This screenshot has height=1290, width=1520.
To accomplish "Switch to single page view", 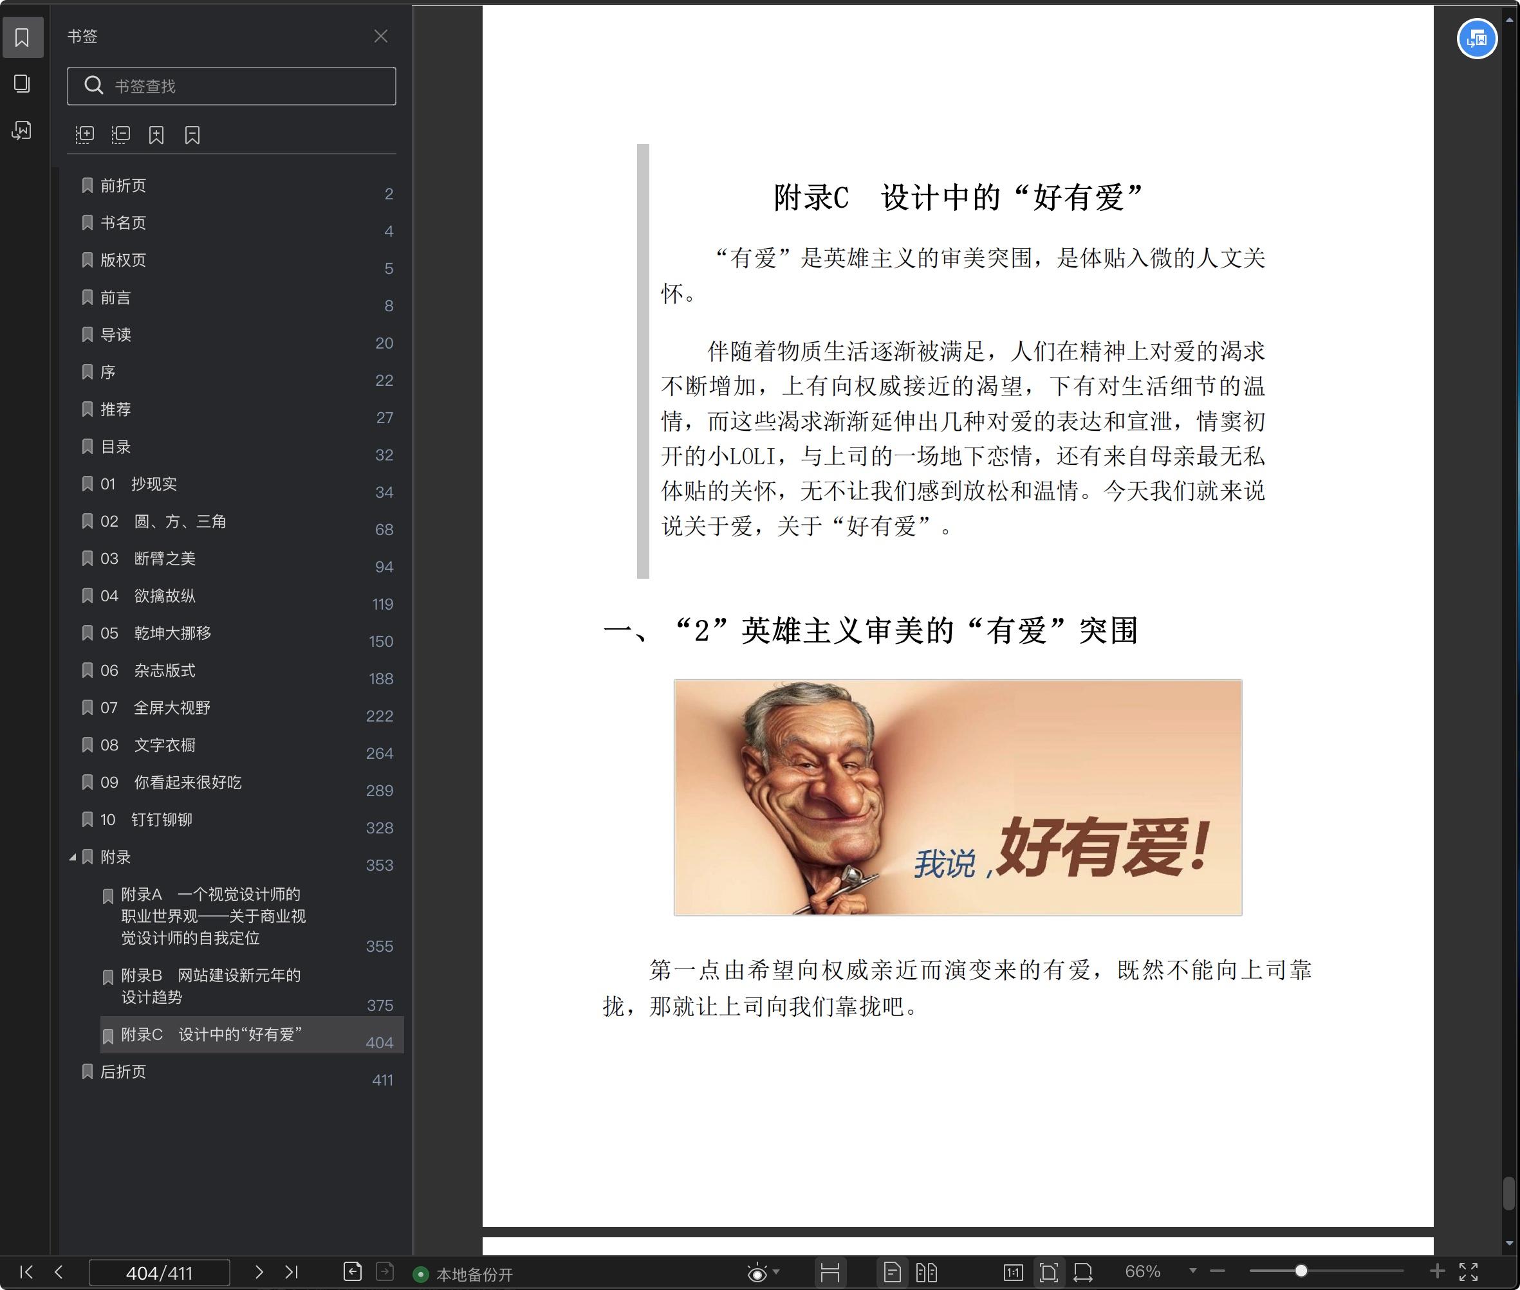I will [892, 1273].
